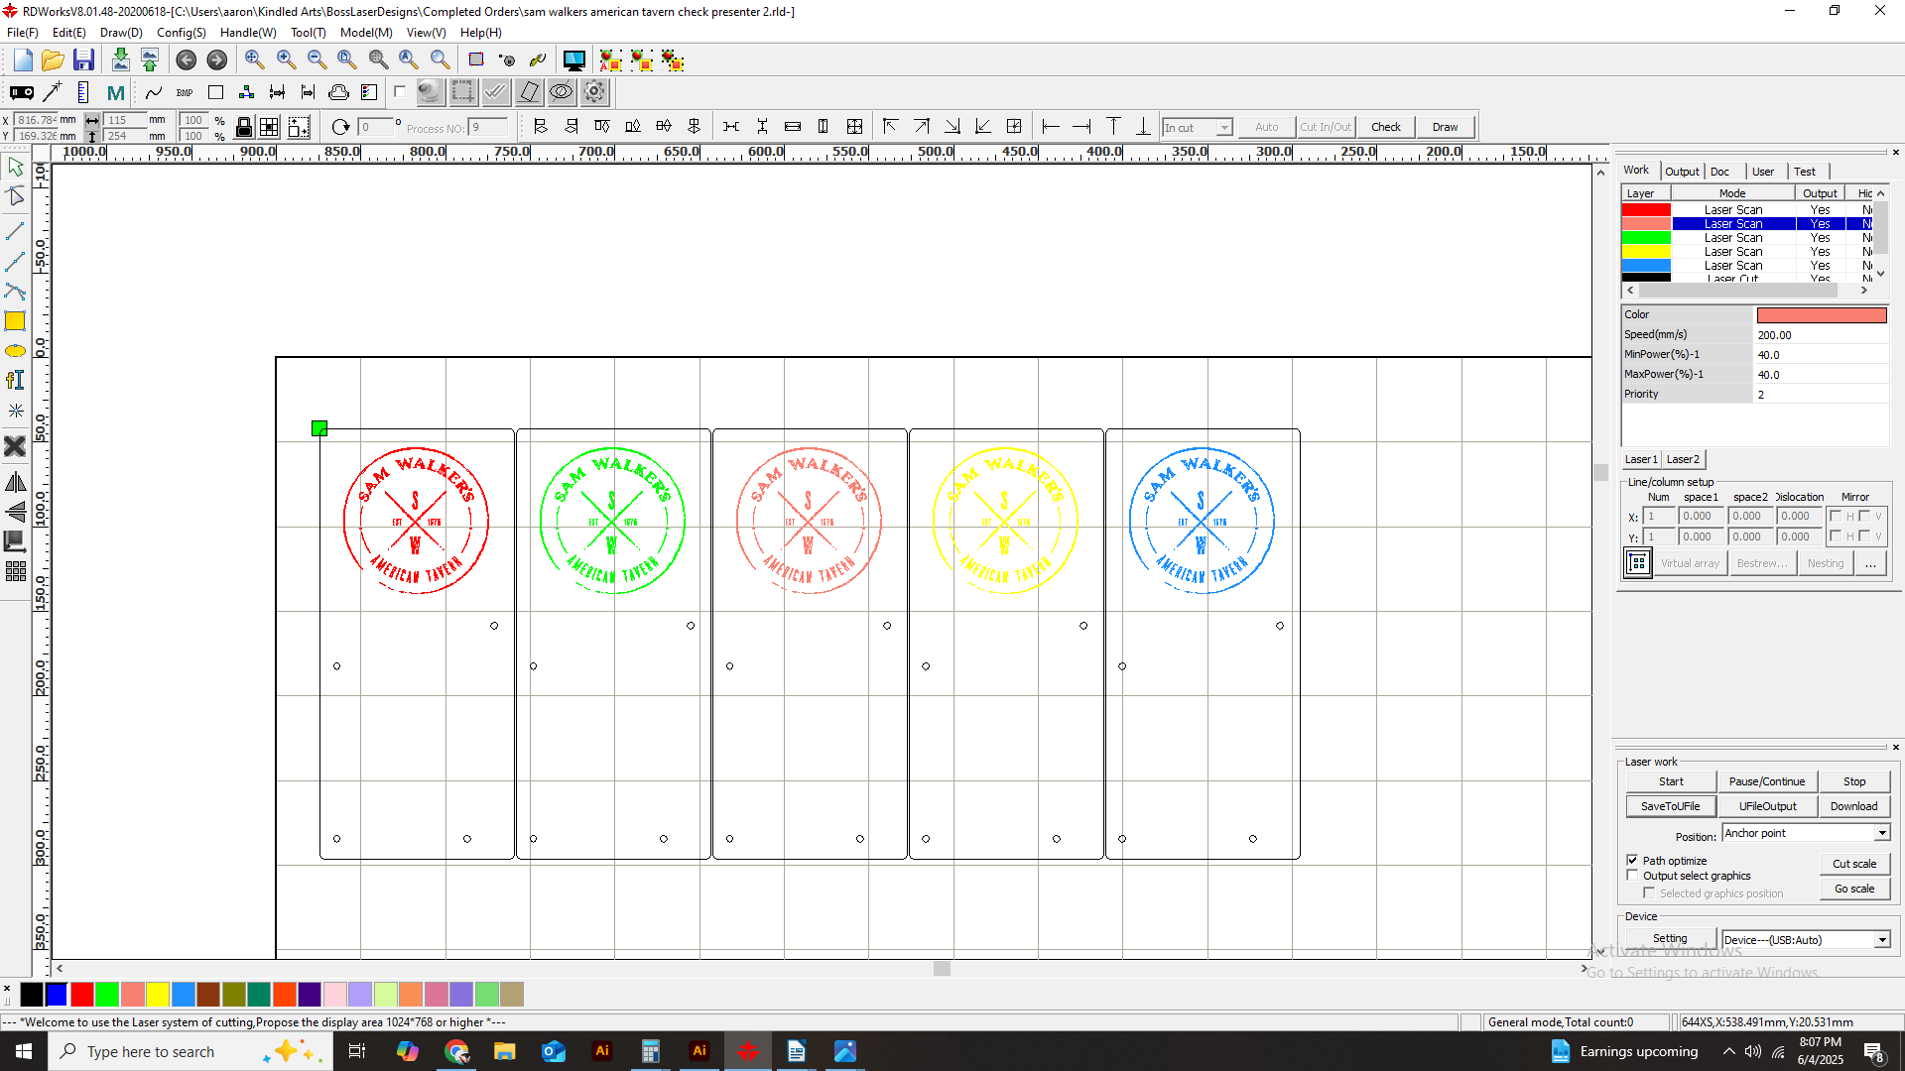The image size is (1905, 1071).
Task: Redo with the right arrow circle icon
Action: click(216, 60)
